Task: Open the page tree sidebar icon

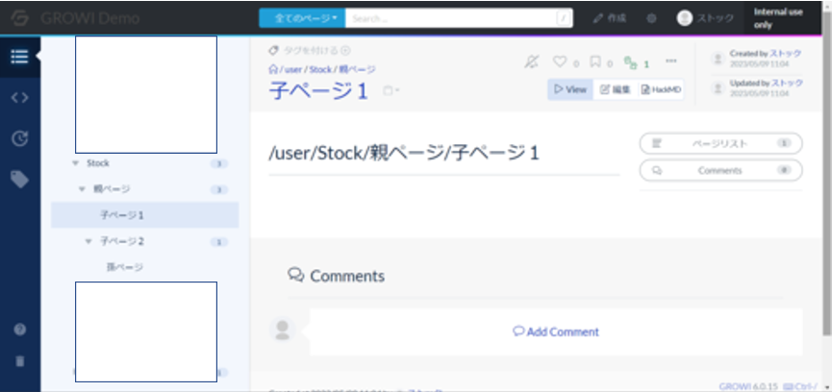Action: [x=19, y=56]
